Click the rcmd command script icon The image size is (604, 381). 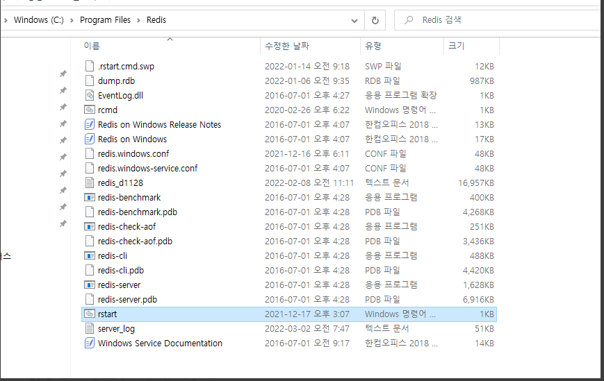[90, 110]
